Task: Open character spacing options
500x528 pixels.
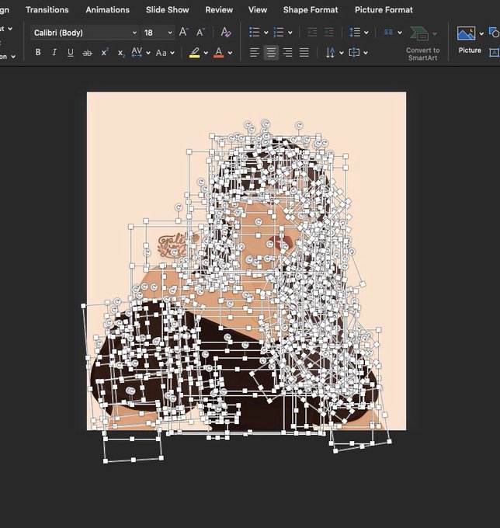Action: coord(137,52)
